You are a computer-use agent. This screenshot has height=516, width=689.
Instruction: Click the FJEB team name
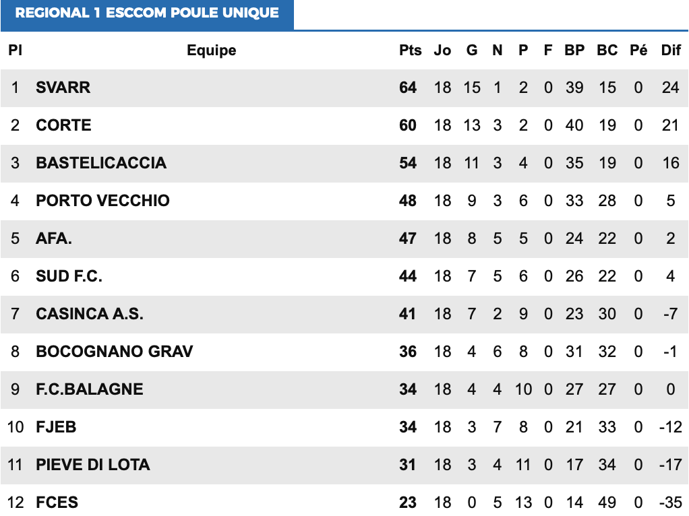(x=56, y=427)
